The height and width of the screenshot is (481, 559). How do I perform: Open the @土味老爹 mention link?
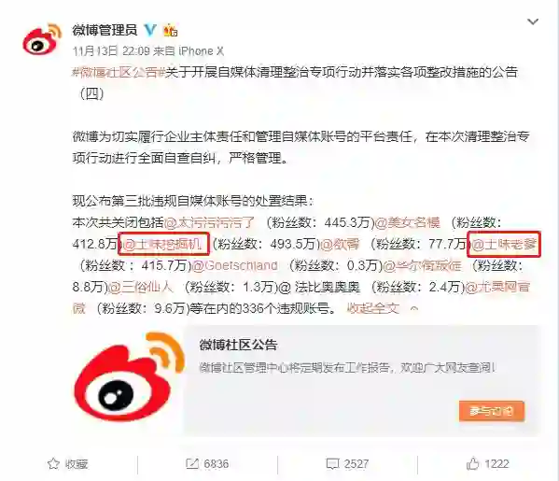[504, 244]
